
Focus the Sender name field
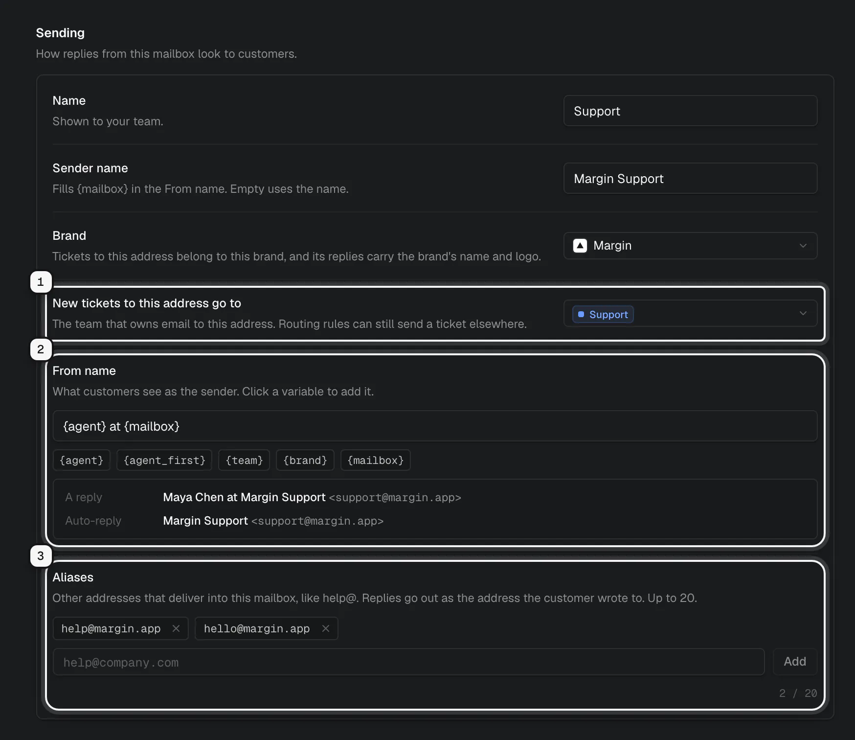click(690, 179)
